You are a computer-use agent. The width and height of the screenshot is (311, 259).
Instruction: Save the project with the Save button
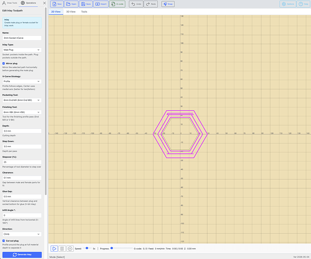pyautogui.click(x=86, y=4)
